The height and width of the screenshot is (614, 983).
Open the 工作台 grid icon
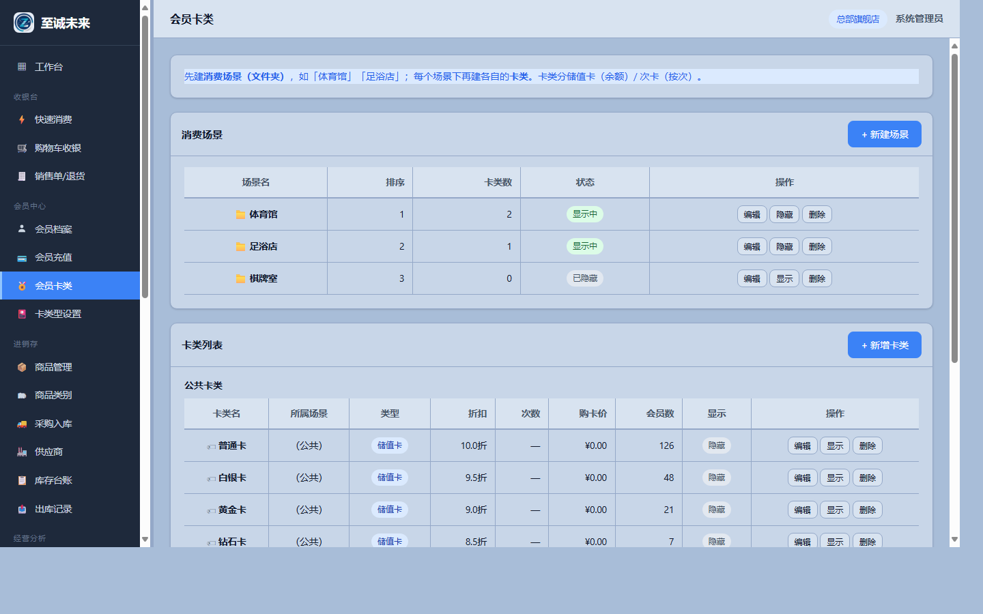coord(22,67)
